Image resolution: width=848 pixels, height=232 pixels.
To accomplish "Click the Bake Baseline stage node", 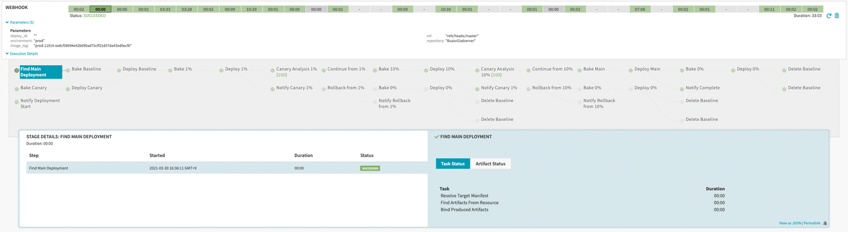I will point(86,69).
